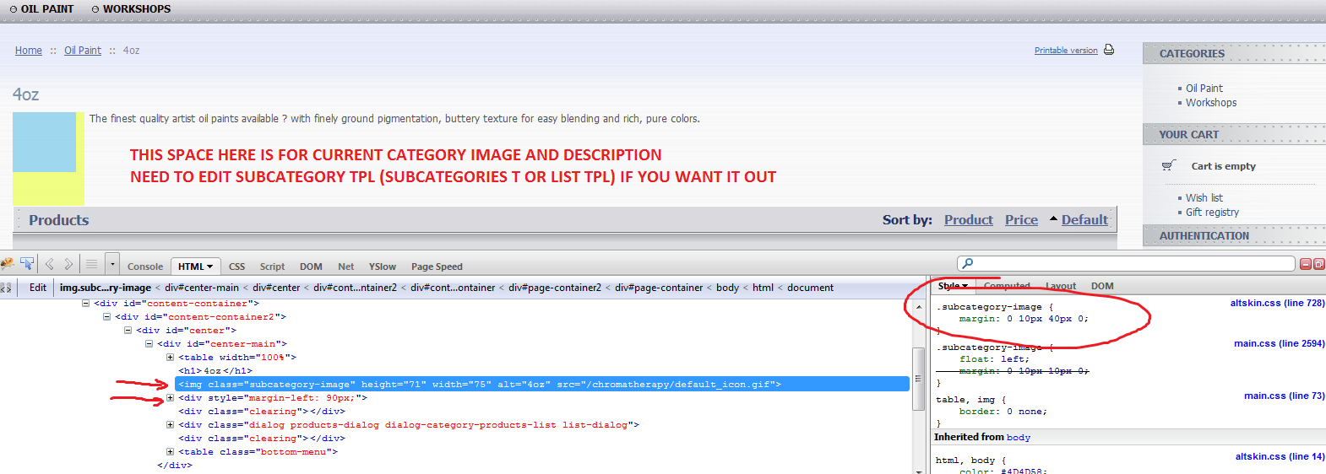Open the WORKSHOPS top menu item
This screenshot has width=1326, height=474.
tap(137, 9)
